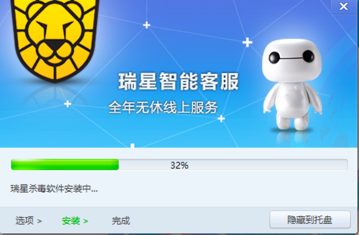Click the plus star at top center
Screen dimensions: 359x235
[x=147, y=25]
